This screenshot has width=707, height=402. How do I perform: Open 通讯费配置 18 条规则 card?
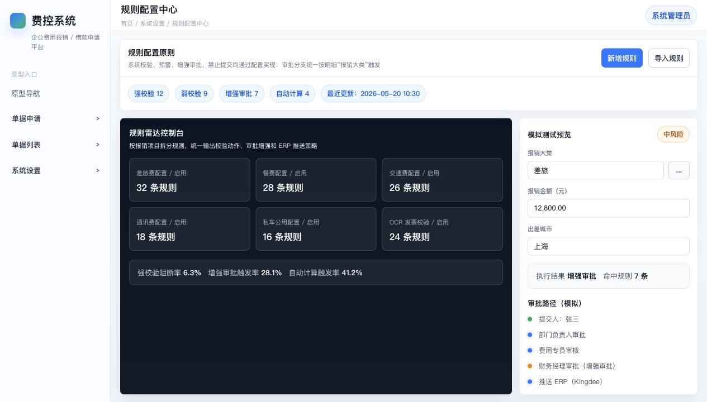coord(189,229)
